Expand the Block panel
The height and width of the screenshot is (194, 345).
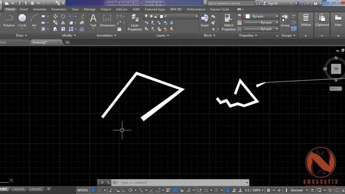pos(209,36)
